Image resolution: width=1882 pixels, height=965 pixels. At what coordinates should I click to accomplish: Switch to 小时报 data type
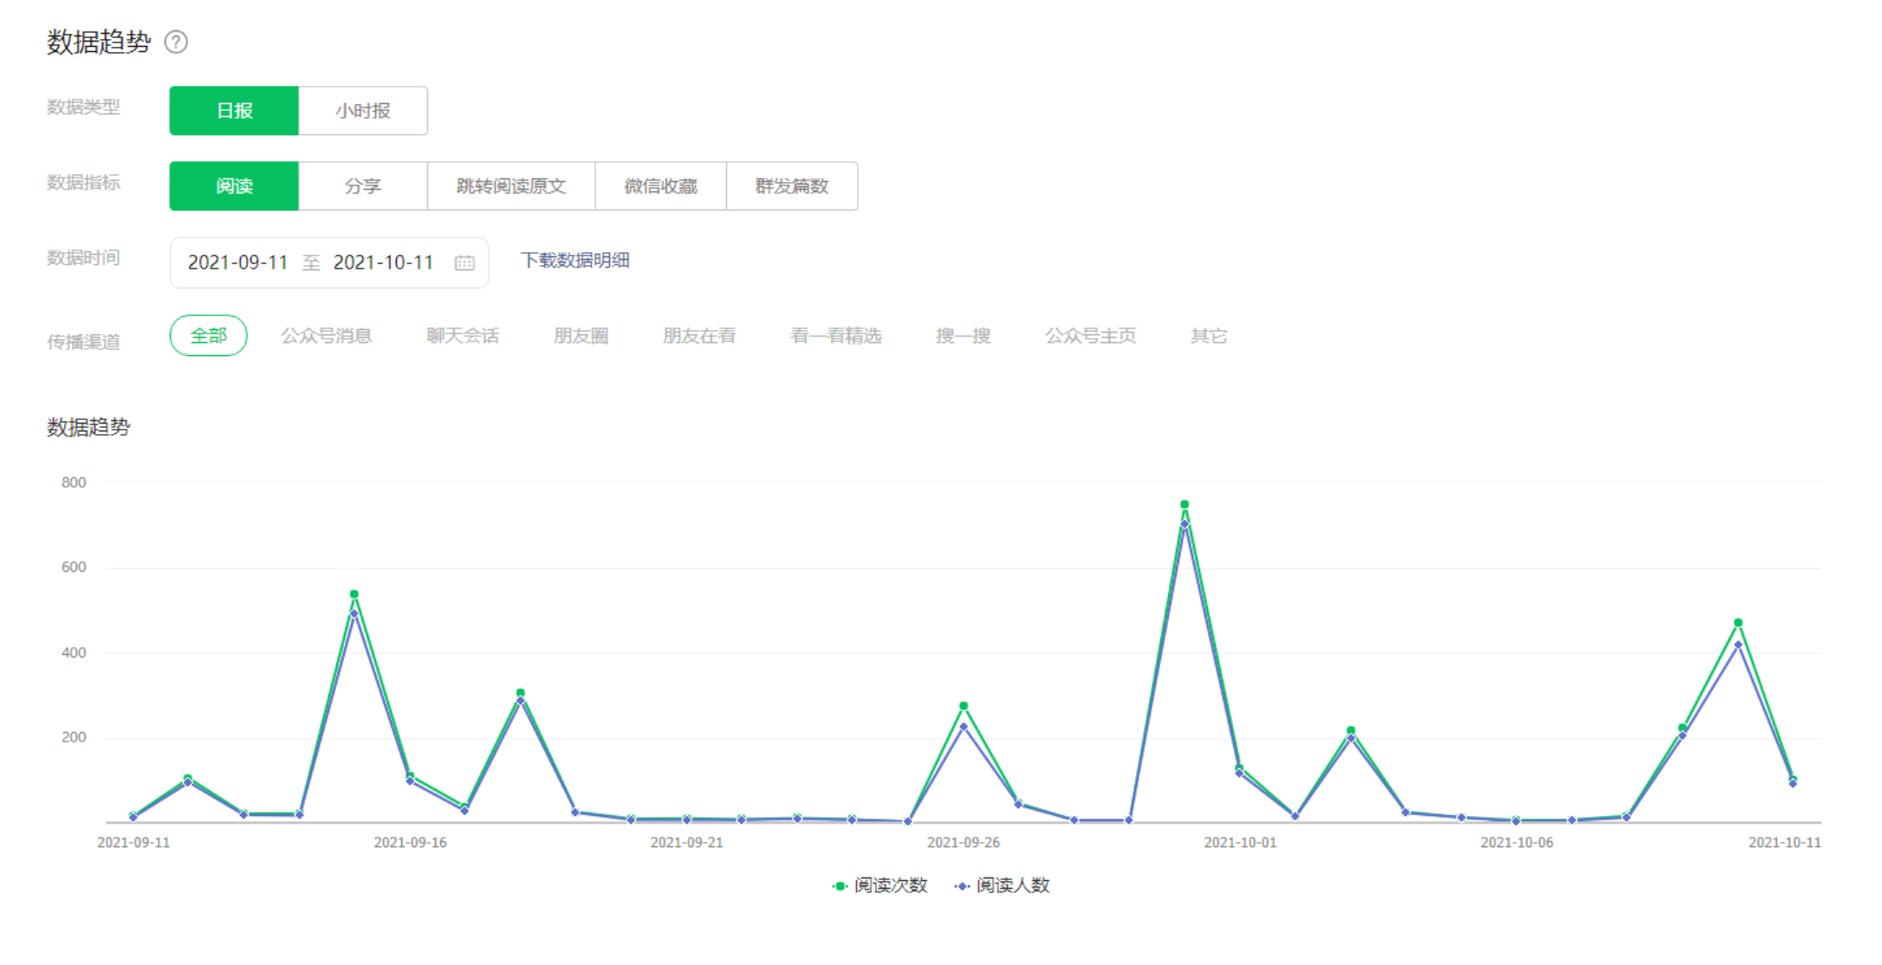click(x=363, y=111)
